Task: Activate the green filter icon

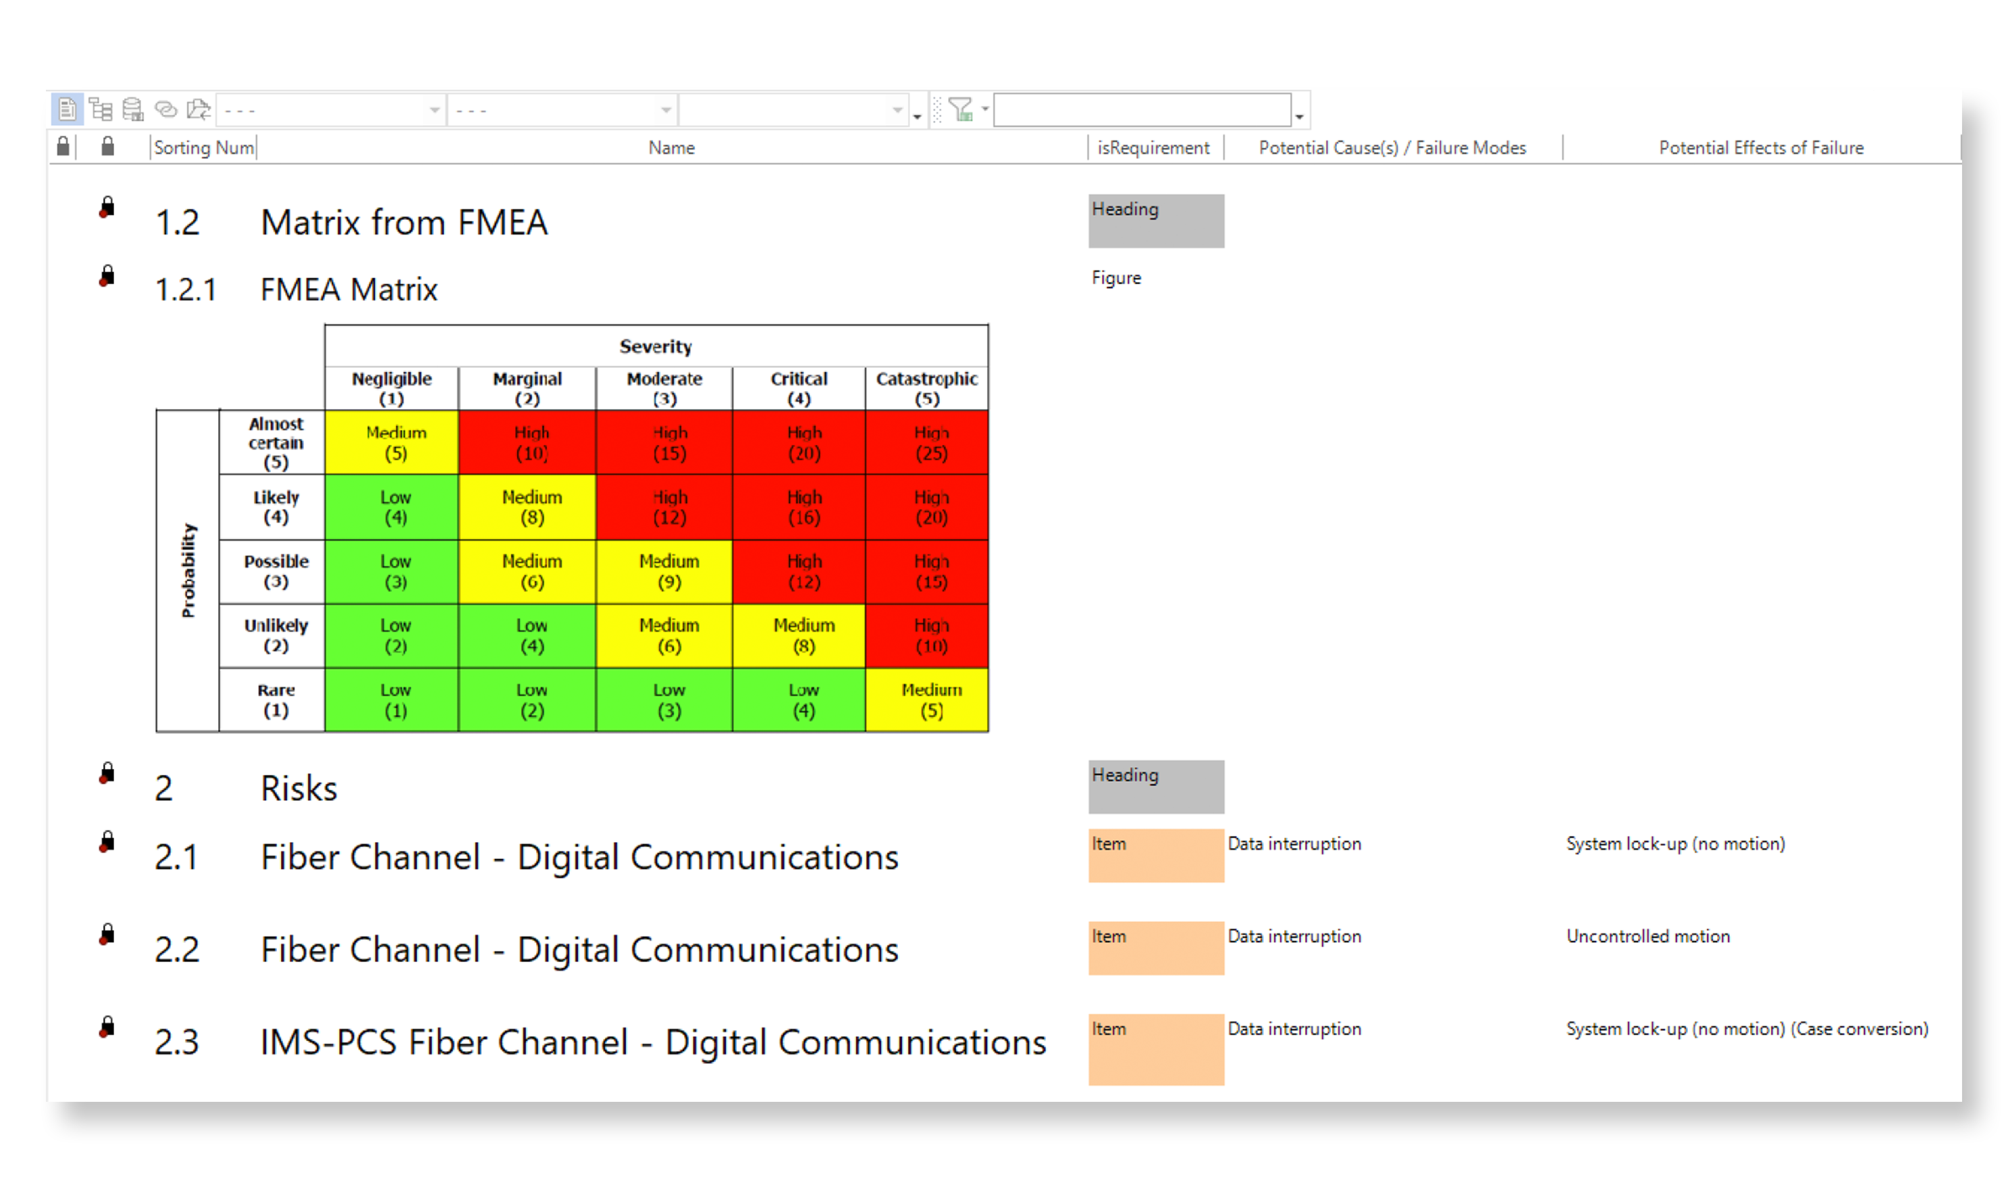Action: (x=961, y=108)
